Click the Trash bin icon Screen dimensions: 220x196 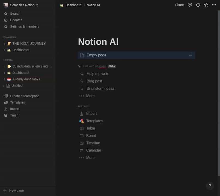(x=6, y=115)
